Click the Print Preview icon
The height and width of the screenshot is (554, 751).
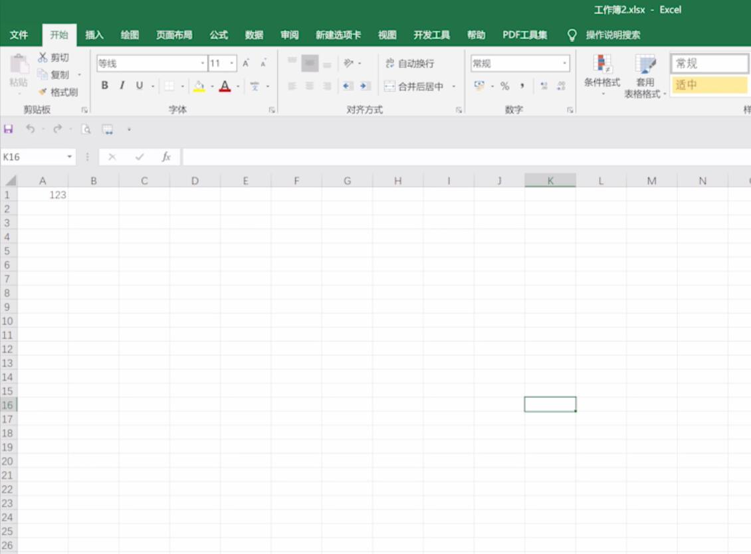coord(86,129)
